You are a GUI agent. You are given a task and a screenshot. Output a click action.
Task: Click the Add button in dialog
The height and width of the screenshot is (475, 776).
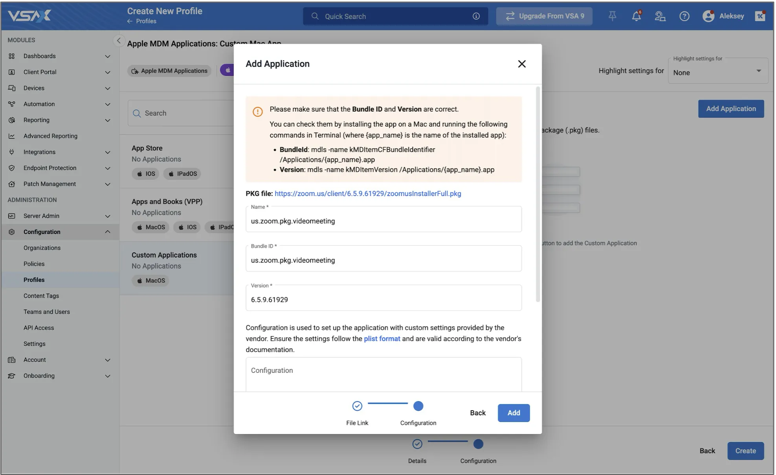(x=513, y=413)
